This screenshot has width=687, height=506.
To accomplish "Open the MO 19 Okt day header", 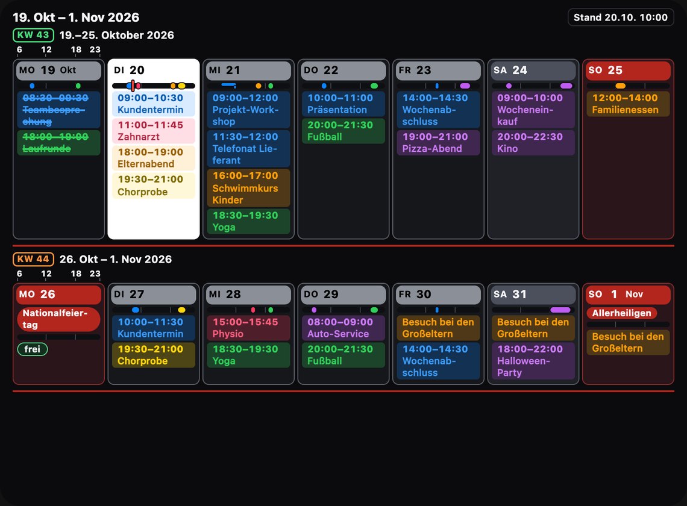I will coord(58,70).
